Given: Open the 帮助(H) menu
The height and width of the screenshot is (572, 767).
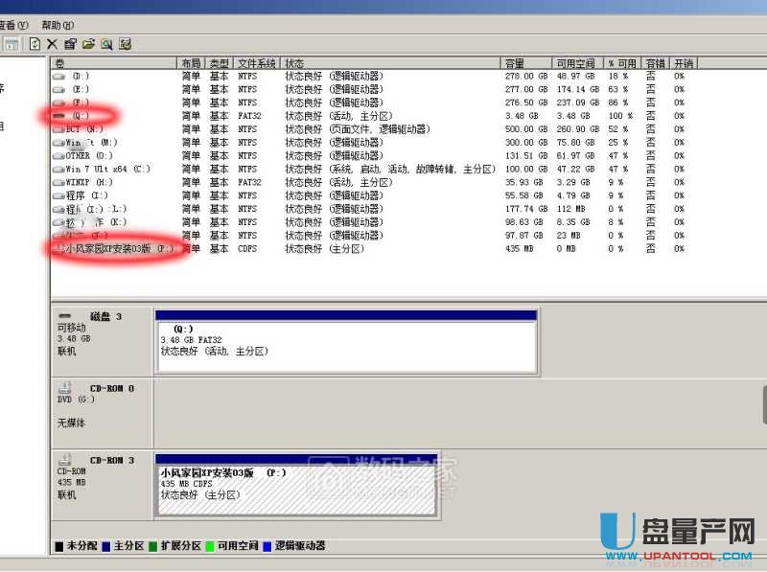Looking at the screenshot, I should coord(58,24).
